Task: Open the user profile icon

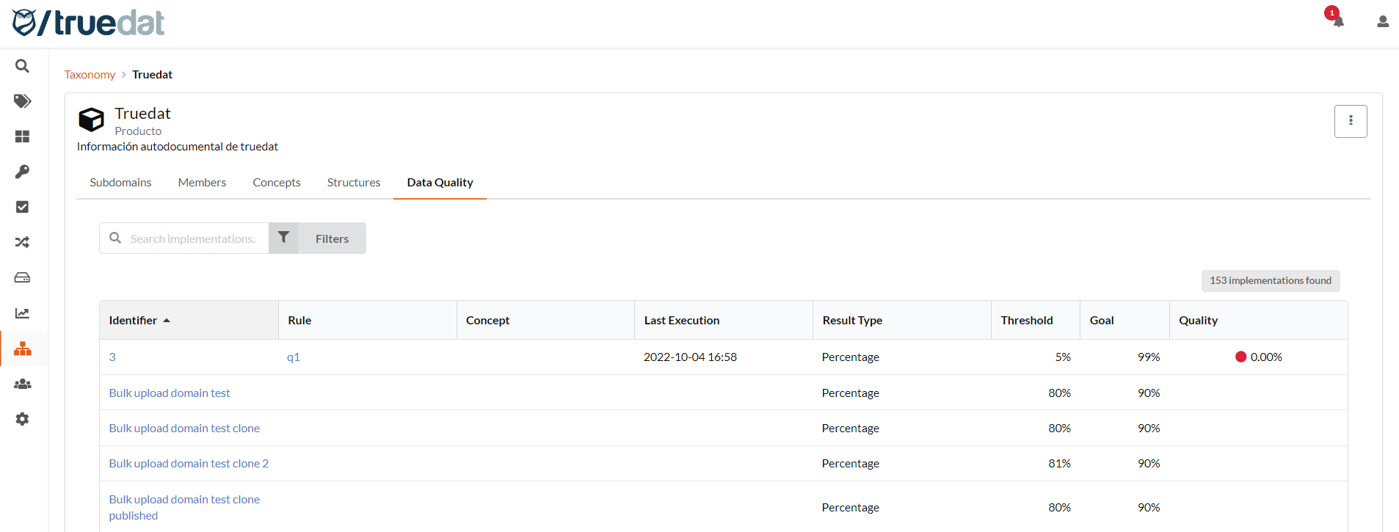Action: pos(1383,22)
